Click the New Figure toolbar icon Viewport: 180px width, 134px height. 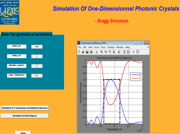tap(79, 52)
